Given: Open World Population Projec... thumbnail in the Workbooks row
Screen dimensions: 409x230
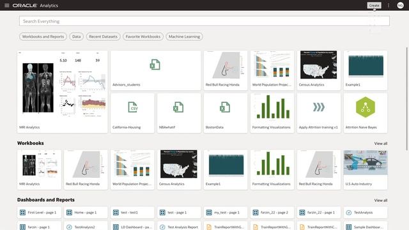Looking at the screenshot, I should pos(132,169).
